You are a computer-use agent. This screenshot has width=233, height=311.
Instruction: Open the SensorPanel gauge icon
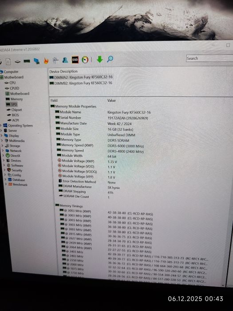[85, 60]
